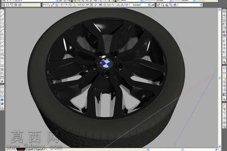The height and width of the screenshot is (151, 227).
Task: Click the Center Mark dimension tool
Action: pyautogui.click(x=105, y=5)
